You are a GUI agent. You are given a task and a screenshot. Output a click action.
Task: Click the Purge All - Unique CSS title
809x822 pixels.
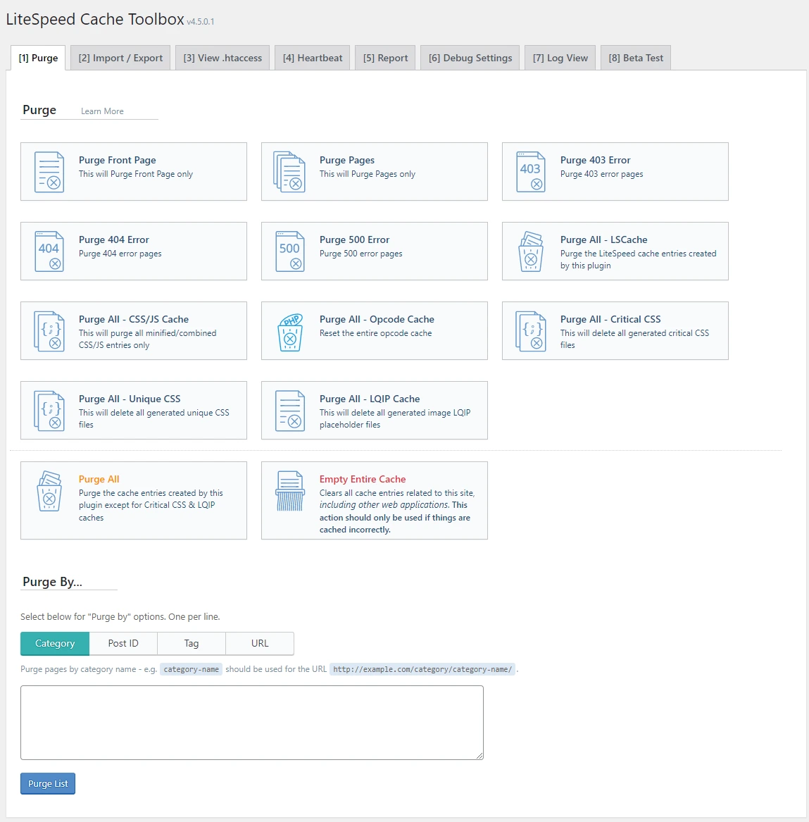pyautogui.click(x=130, y=399)
